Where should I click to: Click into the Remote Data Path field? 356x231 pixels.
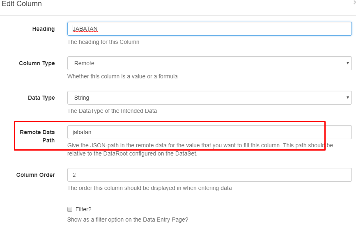(209, 132)
